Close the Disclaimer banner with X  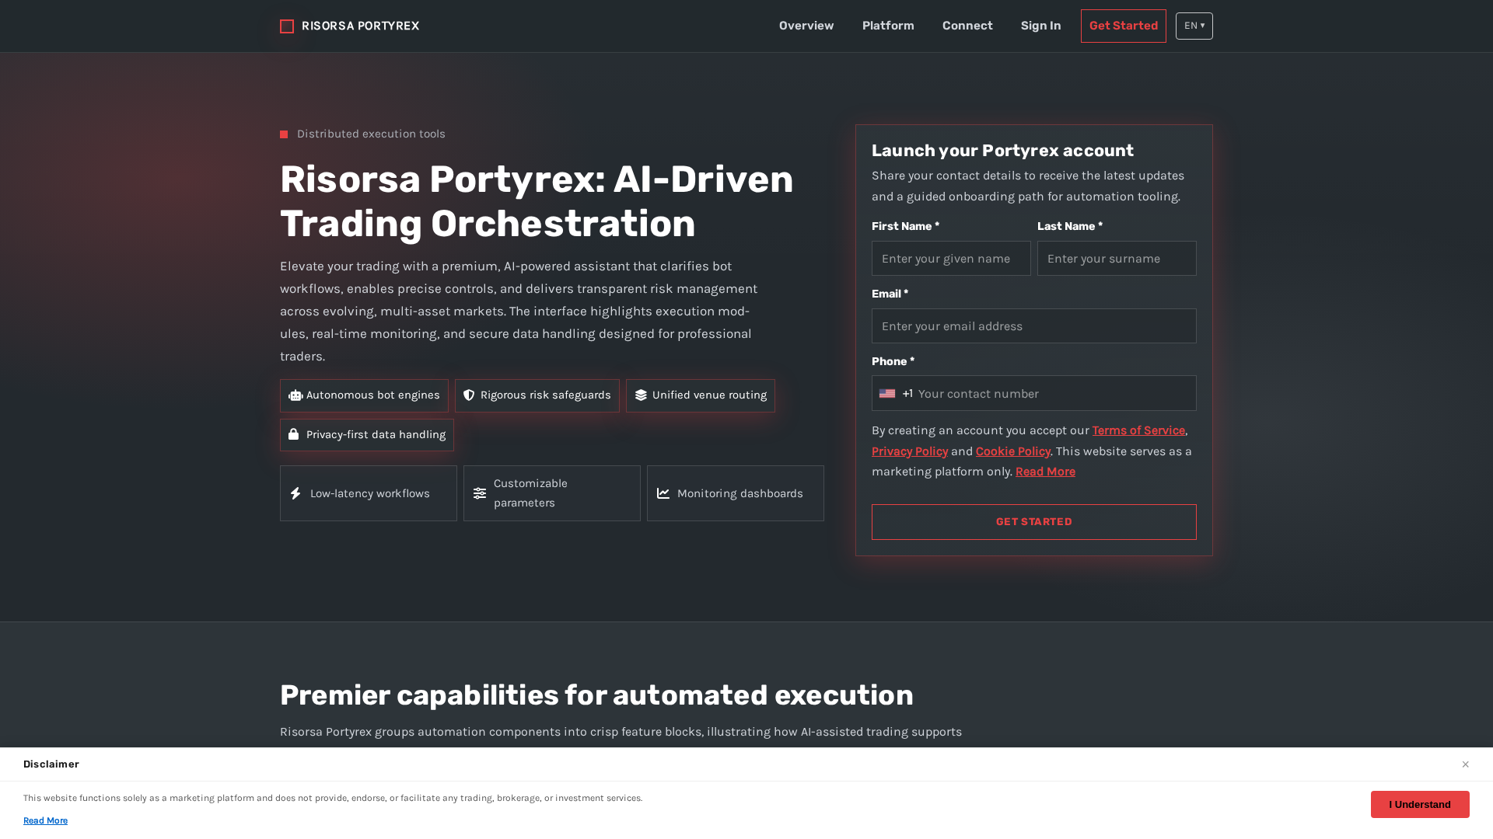1465,764
